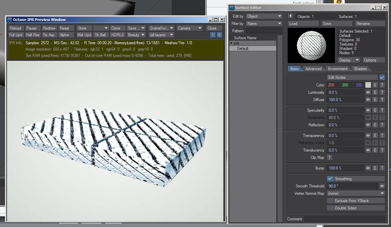Click the T texture button for Reflection
The width and height of the screenshot is (391, 227).
[x=382, y=125]
